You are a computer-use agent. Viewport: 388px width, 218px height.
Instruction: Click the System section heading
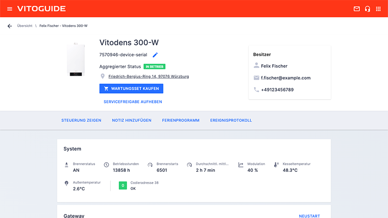click(x=72, y=149)
